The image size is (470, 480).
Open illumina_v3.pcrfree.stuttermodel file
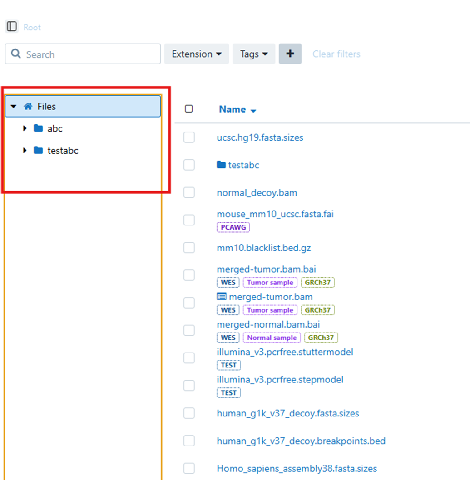coord(285,352)
